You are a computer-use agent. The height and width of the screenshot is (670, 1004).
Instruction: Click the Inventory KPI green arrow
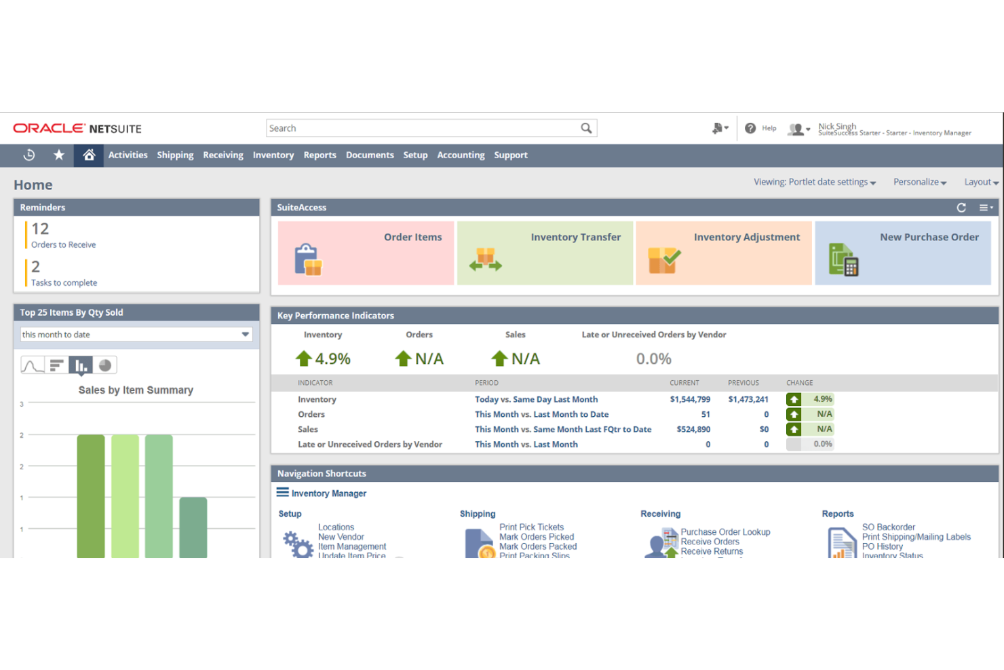tap(304, 358)
